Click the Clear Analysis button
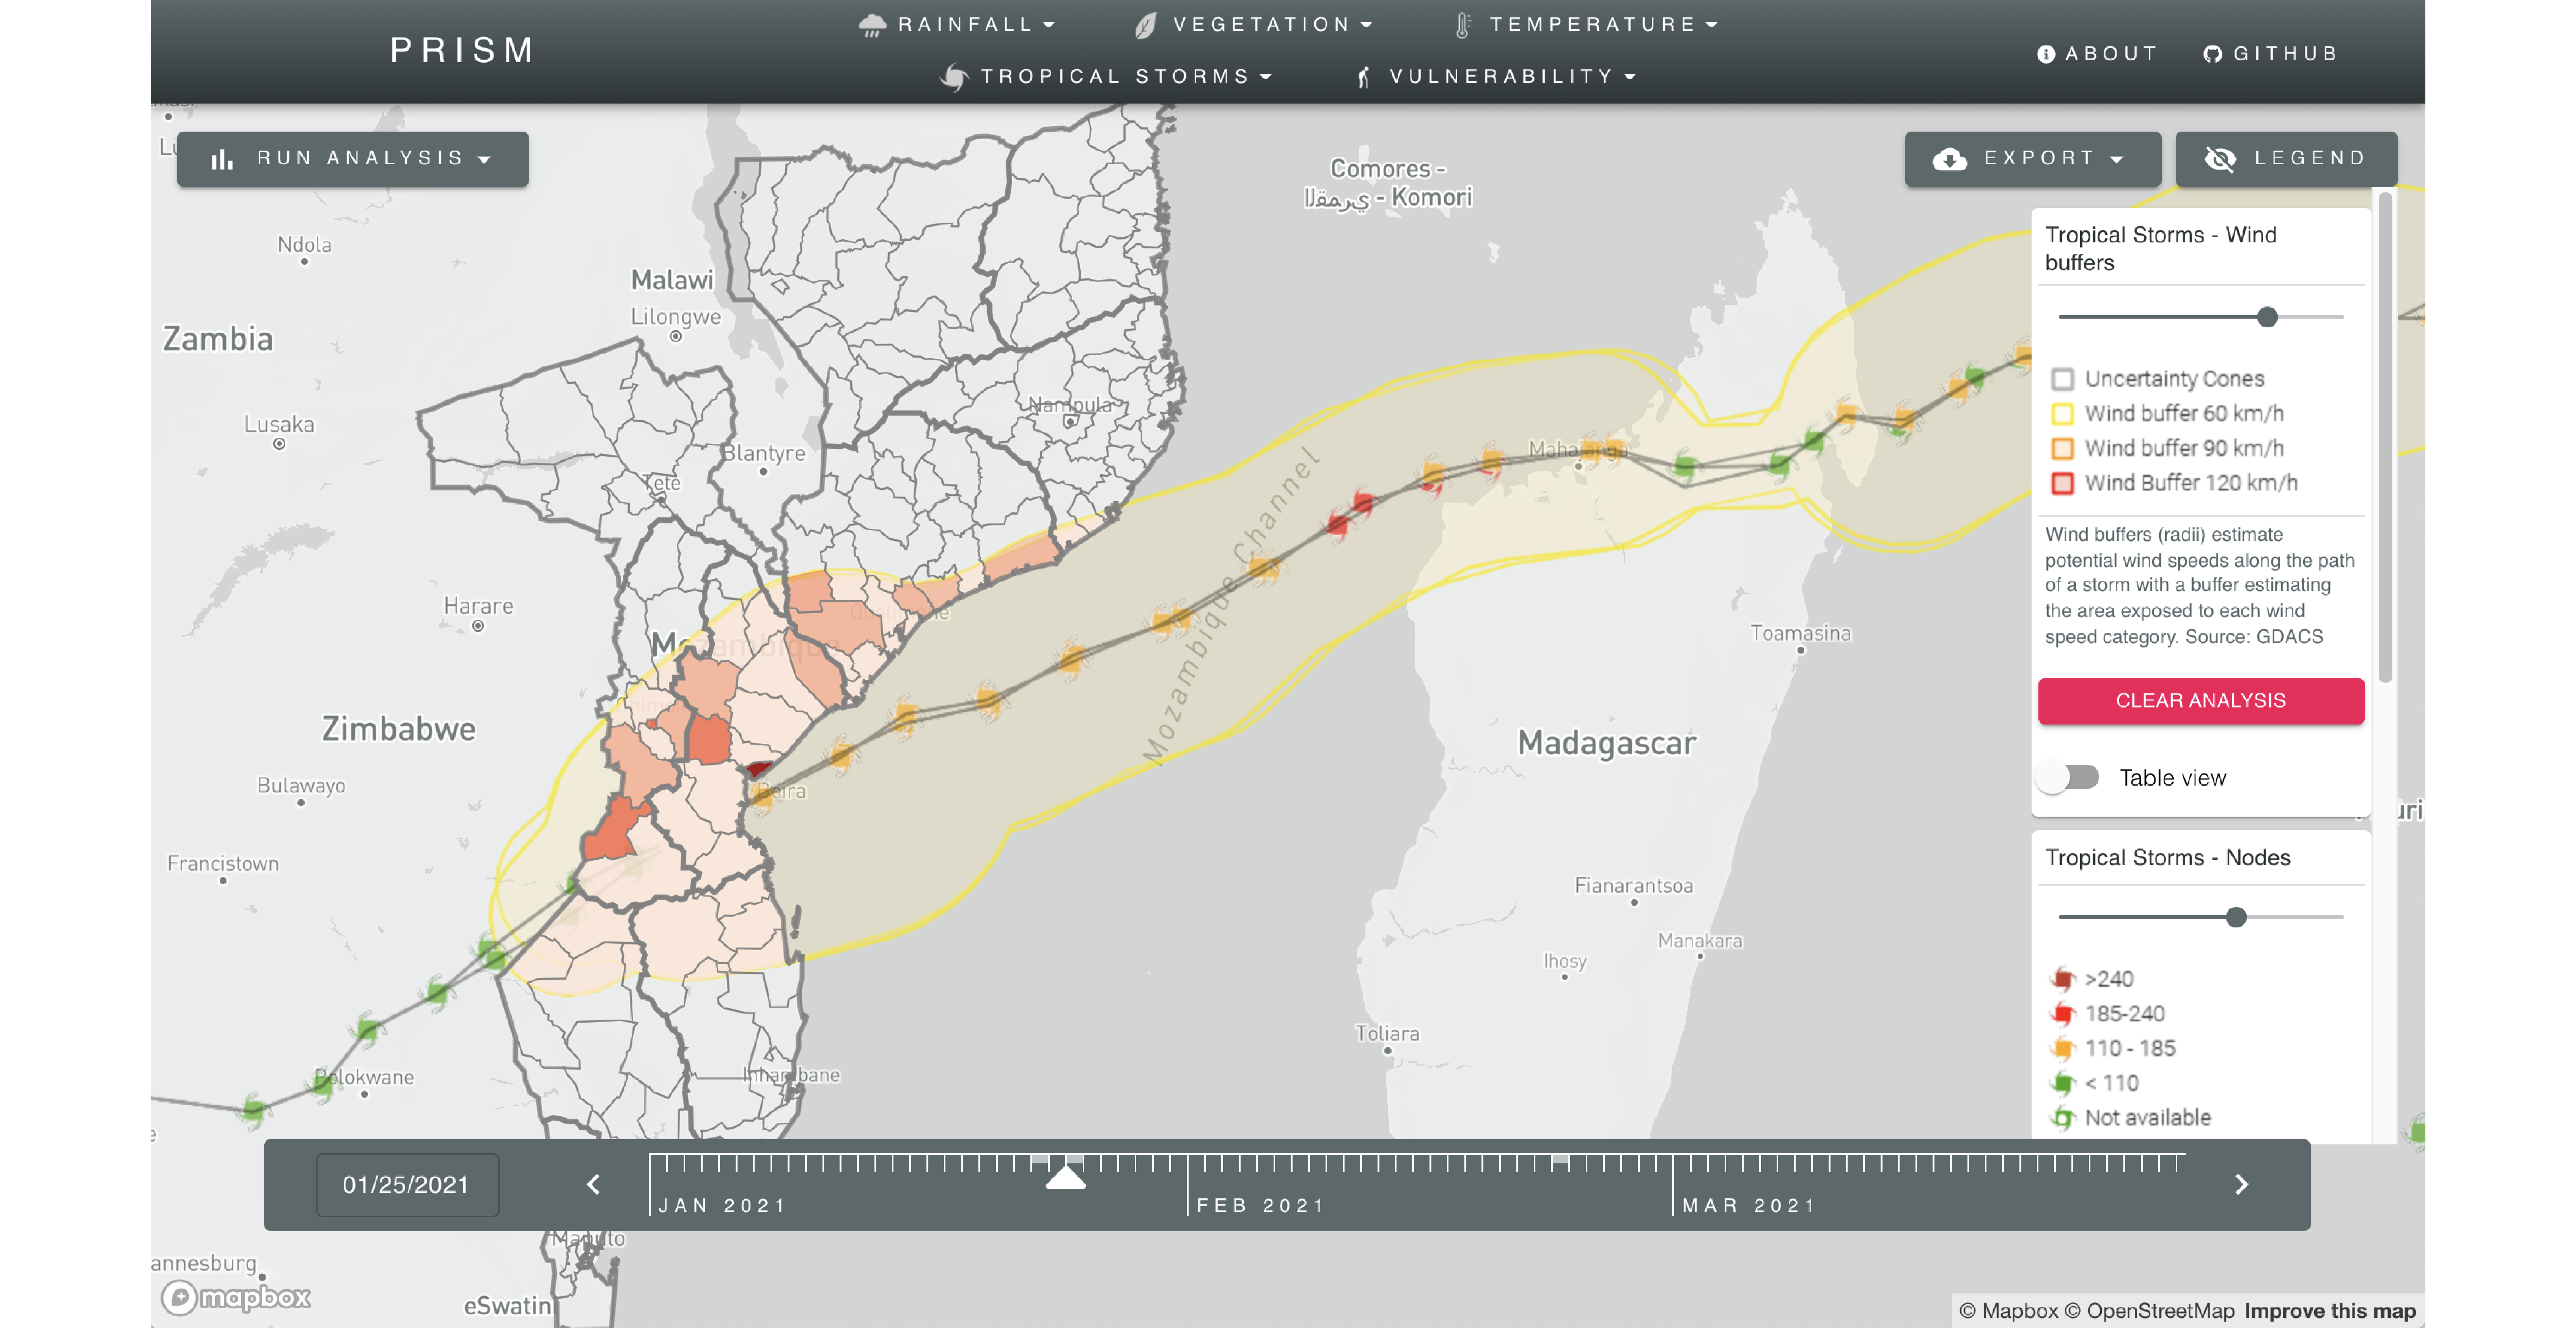Screen dimensions: 2576x1328 tap(2200, 699)
